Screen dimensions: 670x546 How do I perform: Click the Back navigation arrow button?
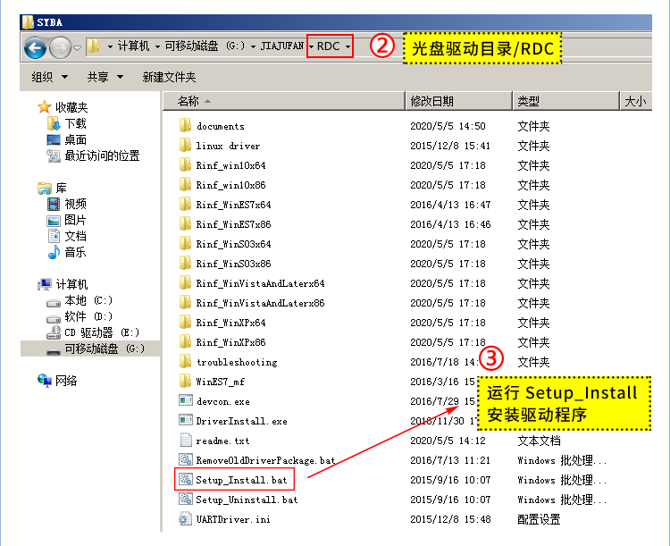[x=36, y=47]
